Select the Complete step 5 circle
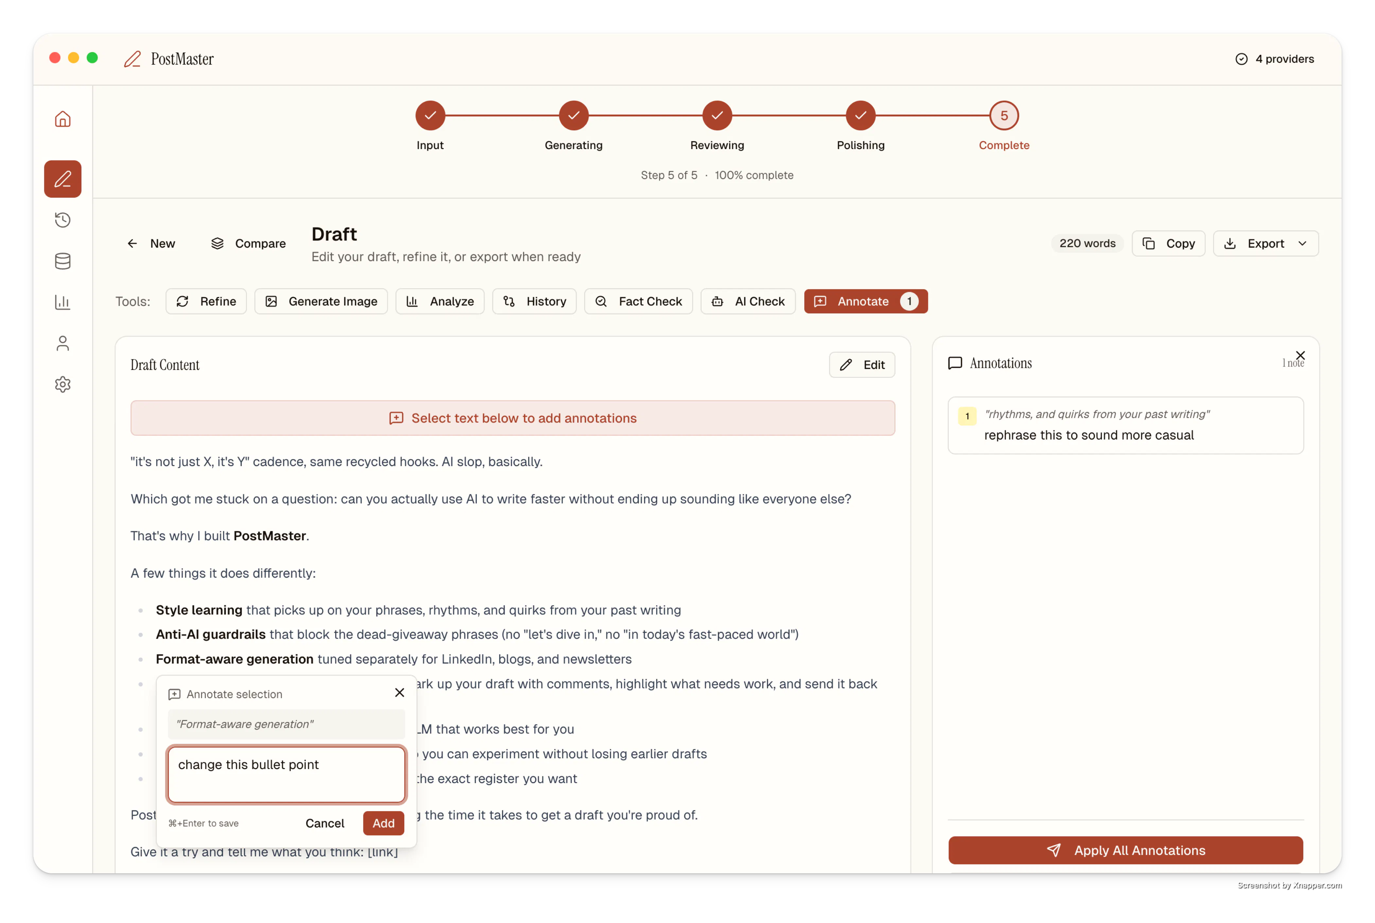The image size is (1375, 923). tap(1004, 115)
